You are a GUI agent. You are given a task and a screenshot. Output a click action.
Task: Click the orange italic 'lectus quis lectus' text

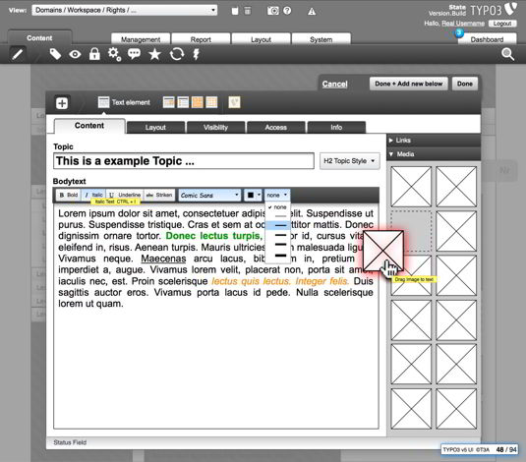point(250,281)
